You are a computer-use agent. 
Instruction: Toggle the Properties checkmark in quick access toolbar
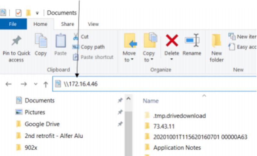(18, 13)
